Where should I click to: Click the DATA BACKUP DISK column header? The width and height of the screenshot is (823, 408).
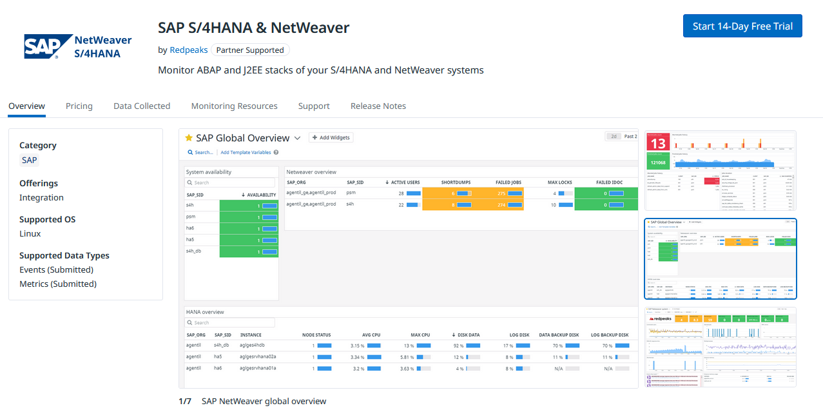pyautogui.click(x=559, y=335)
